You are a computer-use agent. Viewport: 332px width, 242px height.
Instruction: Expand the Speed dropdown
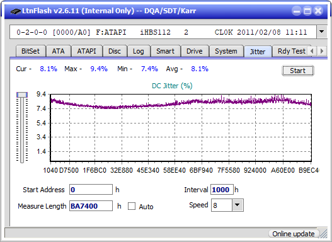click(x=238, y=205)
